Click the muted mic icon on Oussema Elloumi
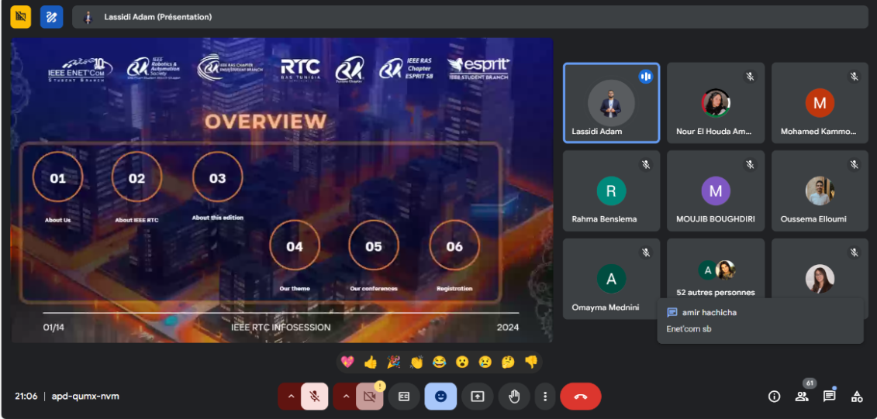This screenshot has width=877, height=419. 854,165
